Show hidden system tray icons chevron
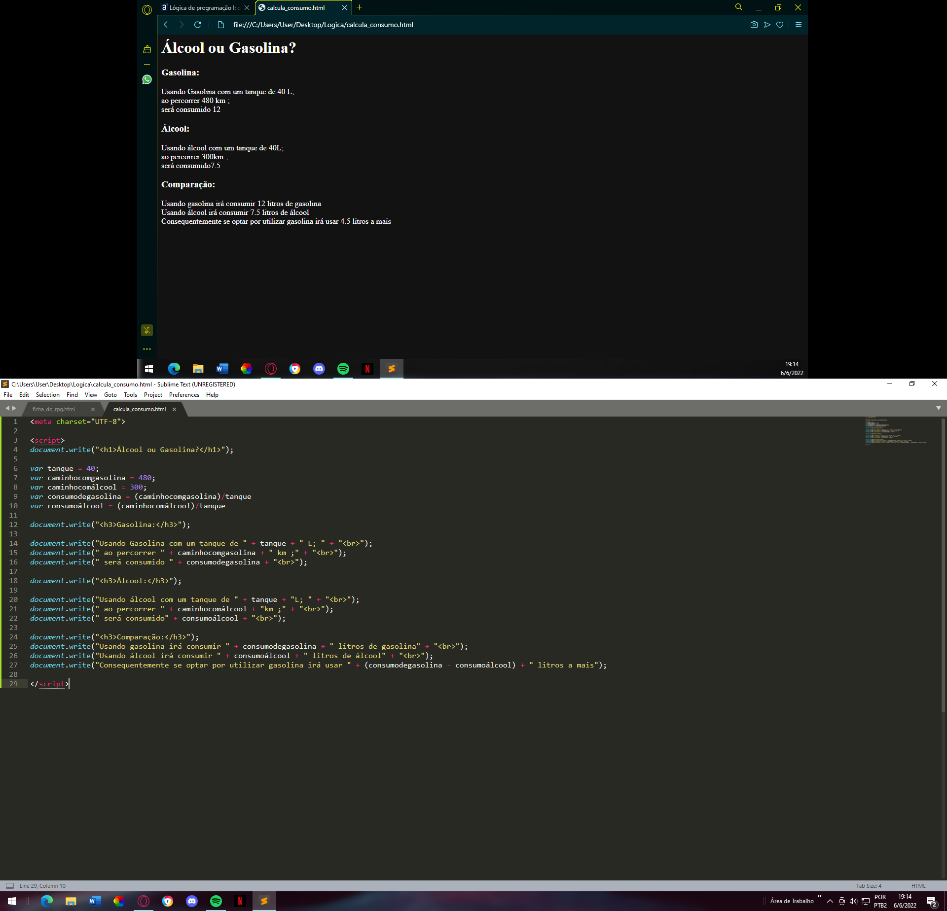 point(830,901)
